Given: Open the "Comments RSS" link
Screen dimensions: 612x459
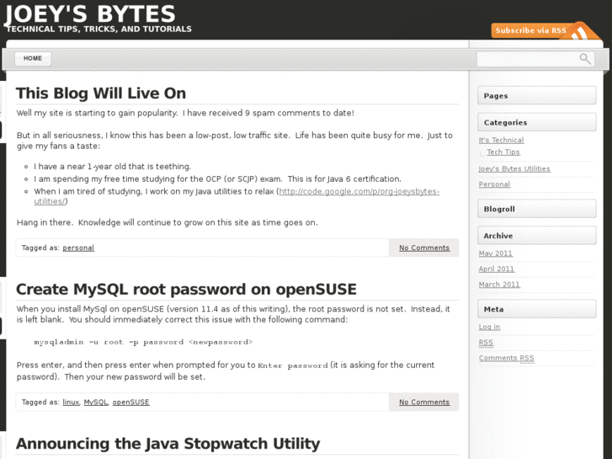Looking at the screenshot, I should 506,358.
